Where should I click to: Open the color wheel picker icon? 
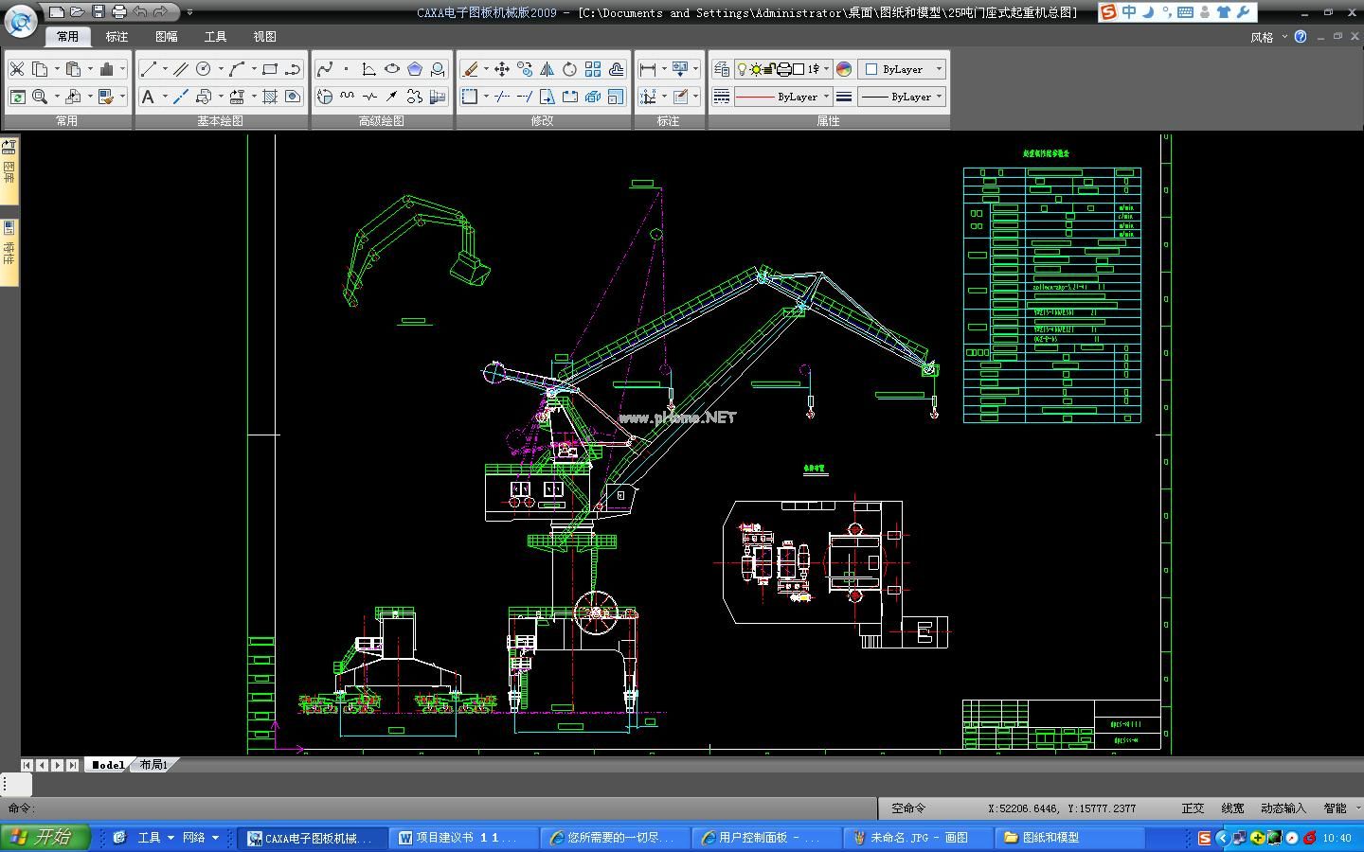844,69
